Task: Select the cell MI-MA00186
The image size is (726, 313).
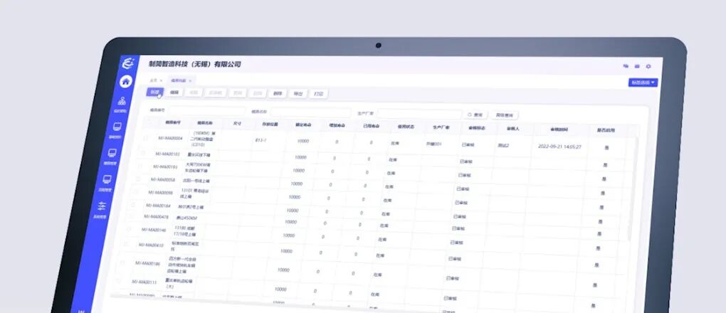Action: 147,263
